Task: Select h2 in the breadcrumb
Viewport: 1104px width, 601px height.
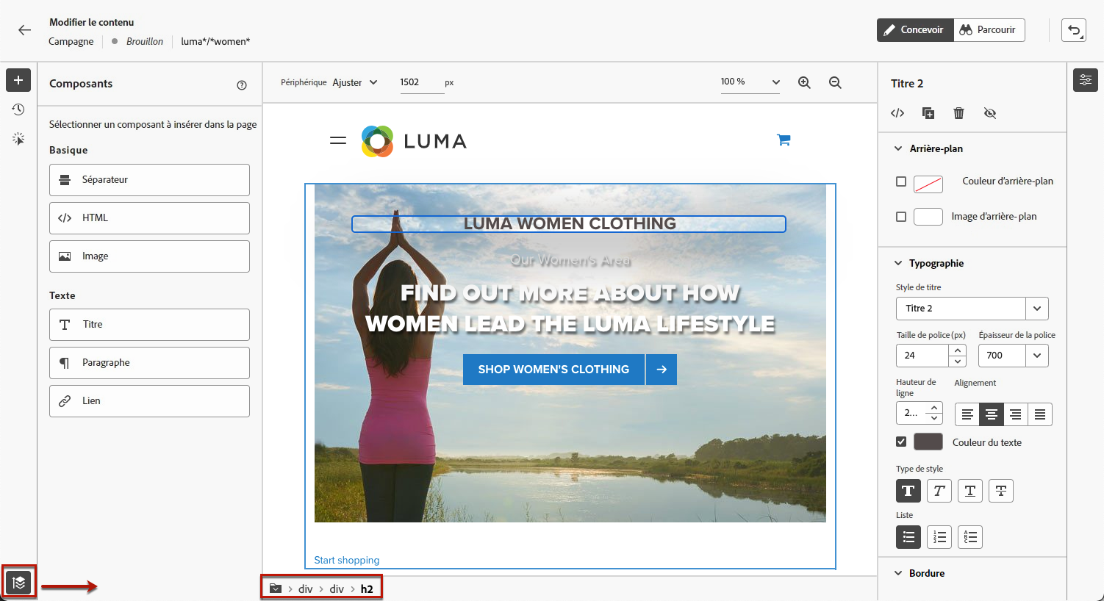Action: (x=367, y=589)
